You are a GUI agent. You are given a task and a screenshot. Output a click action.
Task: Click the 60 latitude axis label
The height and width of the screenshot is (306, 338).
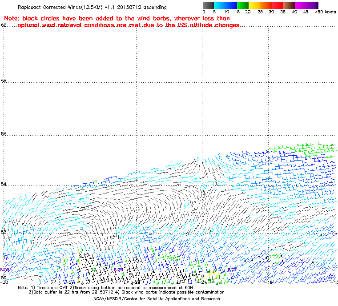tap(4, 25)
